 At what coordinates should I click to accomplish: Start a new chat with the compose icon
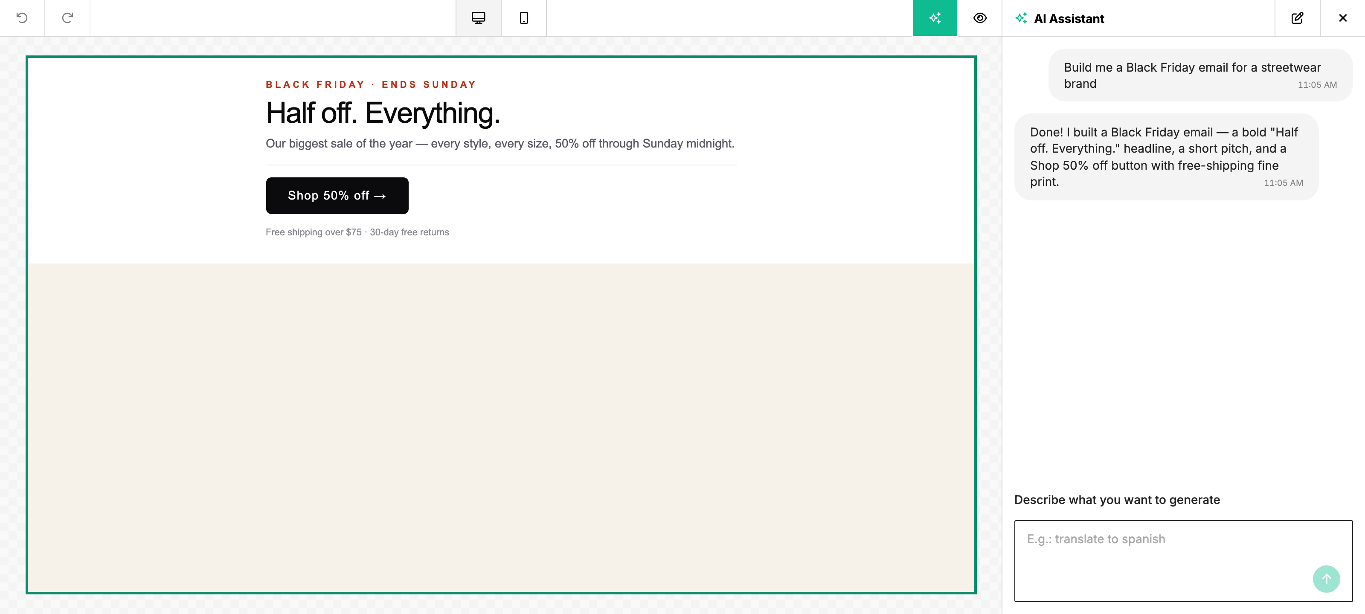pyautogui.click(x=1297, y=18)
